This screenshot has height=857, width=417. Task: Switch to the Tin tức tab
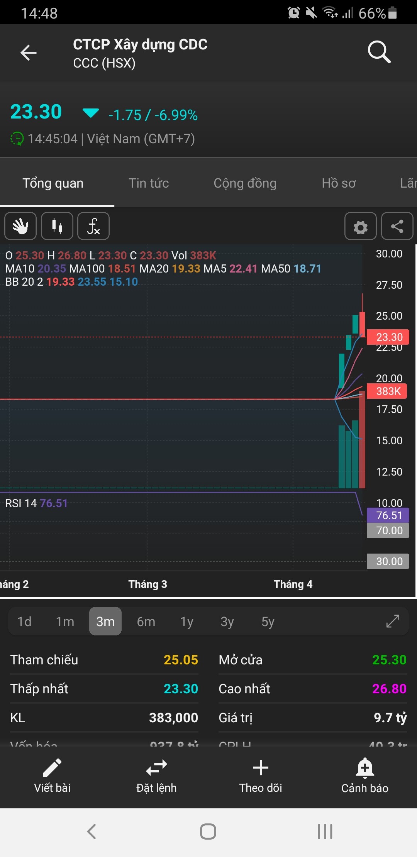(149, 183)
